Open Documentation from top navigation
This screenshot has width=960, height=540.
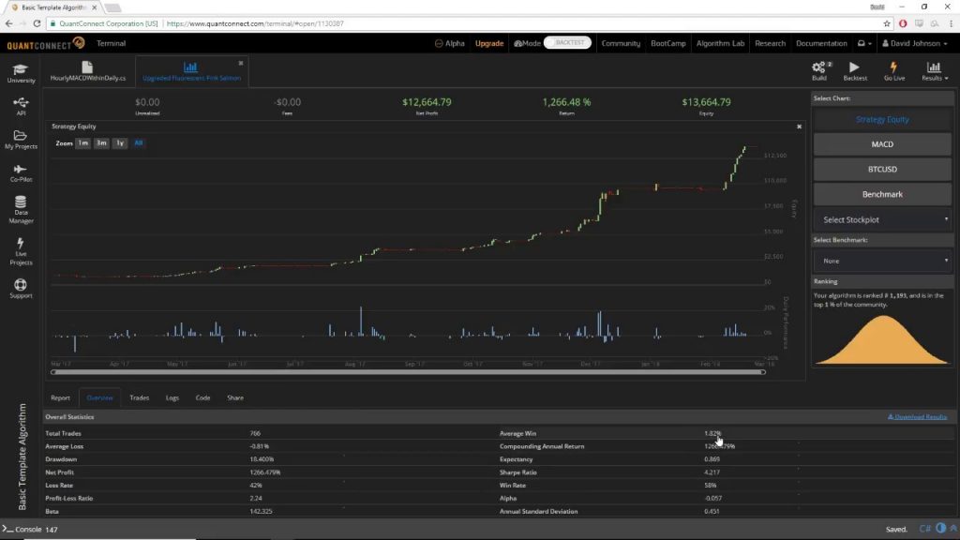tap(821, 43)
